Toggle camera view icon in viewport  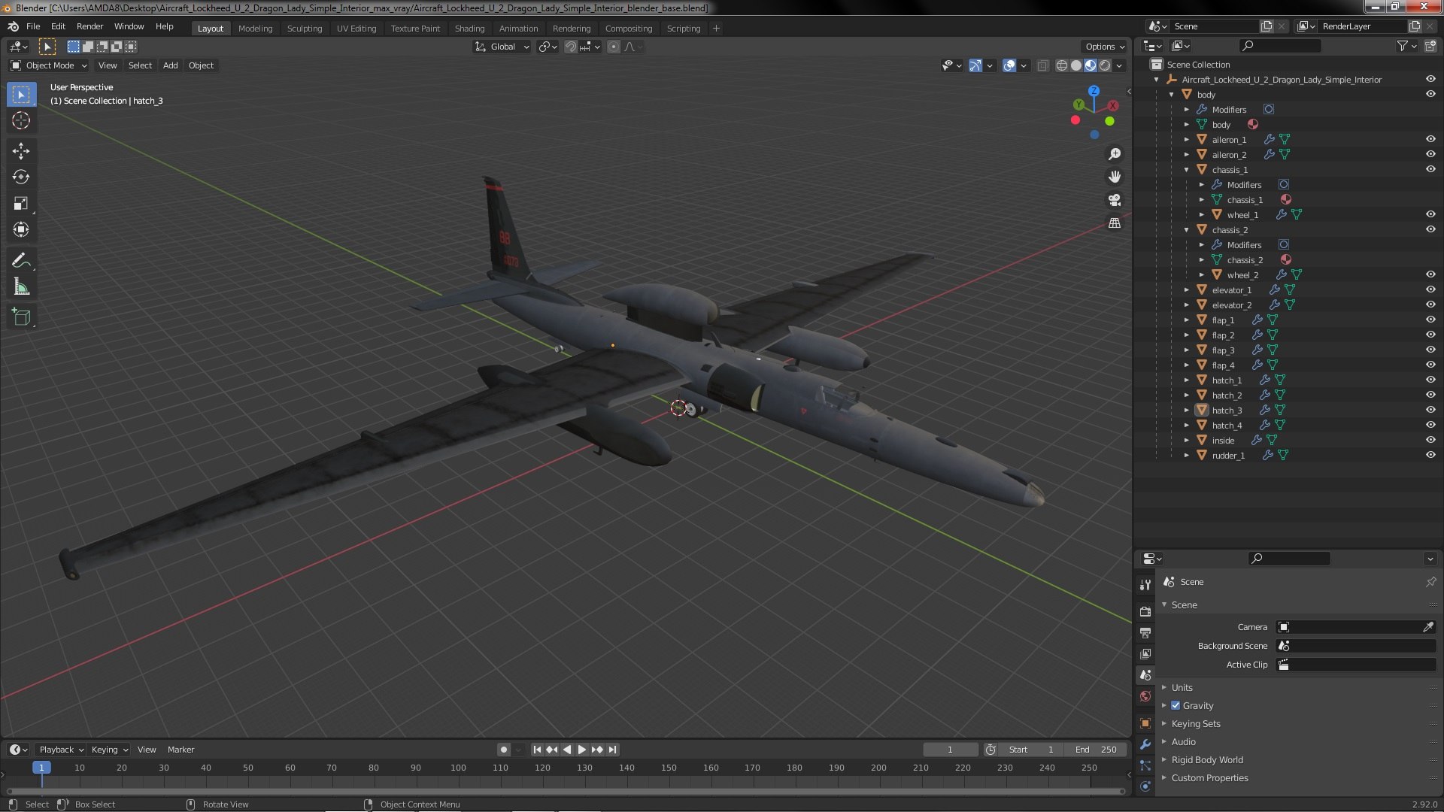tap(1115, 200)
